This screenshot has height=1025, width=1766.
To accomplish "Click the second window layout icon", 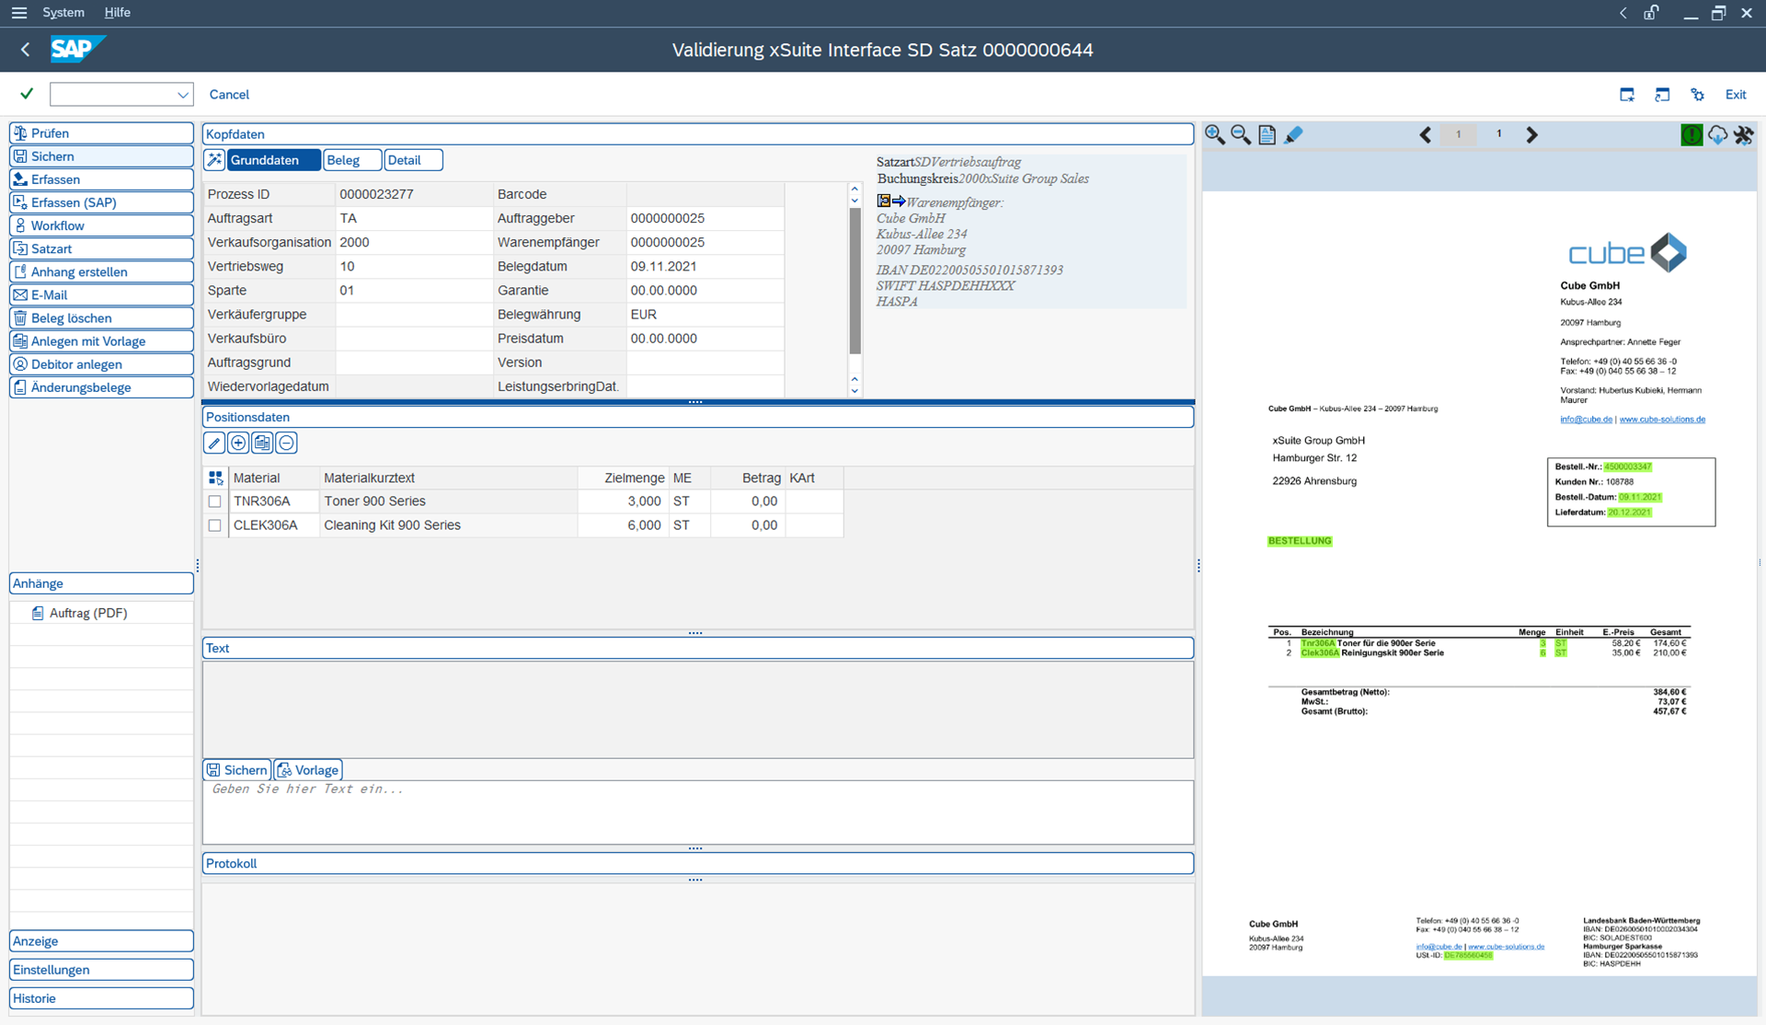I will click(1661, 95).
